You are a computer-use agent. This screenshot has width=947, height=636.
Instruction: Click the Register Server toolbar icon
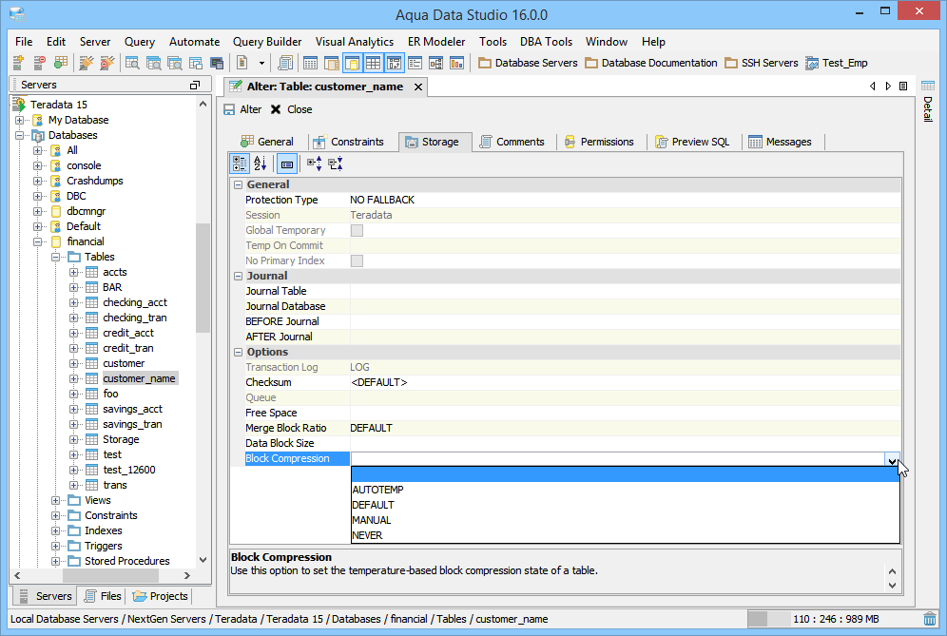(x=18, y=63)
